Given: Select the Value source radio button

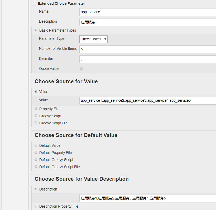Looking at the screenshot, I should (36, 92).
